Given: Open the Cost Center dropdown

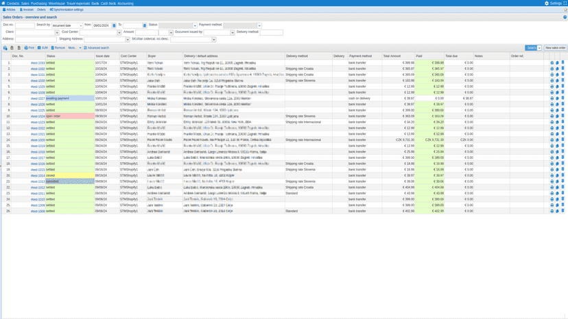Looking at the screenshot, I should coord(119,33).
